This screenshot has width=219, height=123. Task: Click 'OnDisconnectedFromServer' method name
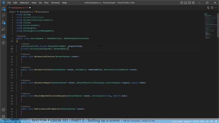pos(47,109)
